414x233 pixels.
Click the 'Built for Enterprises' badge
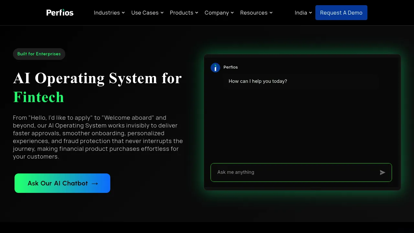click(x=39, y=54)
